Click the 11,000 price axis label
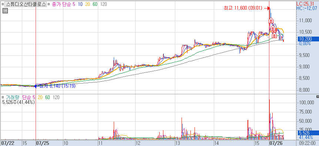The image size is (319, 146). [x=306, y=20]
